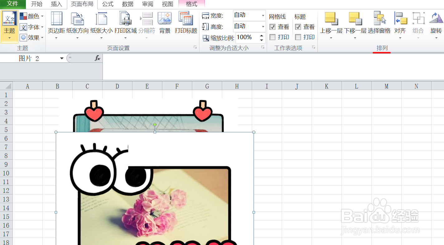
Task: Toggle gridlines View (查看) checkbox
Action: pos(273,27)
